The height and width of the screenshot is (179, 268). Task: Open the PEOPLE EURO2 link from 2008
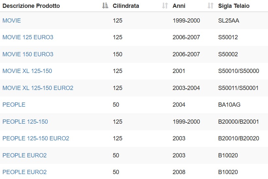24,172
